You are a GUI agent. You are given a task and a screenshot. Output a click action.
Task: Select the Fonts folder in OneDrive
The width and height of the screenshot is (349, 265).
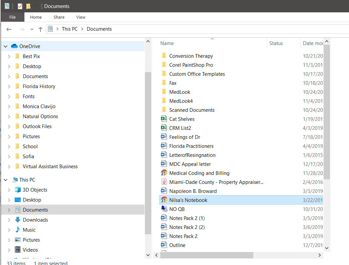(x=28, y=96)
